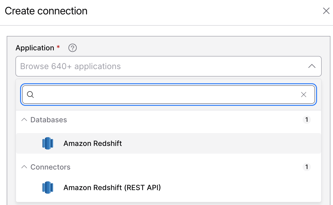Close the Create connection dialog
Screen dimensions: 333x205
(326, 11)
